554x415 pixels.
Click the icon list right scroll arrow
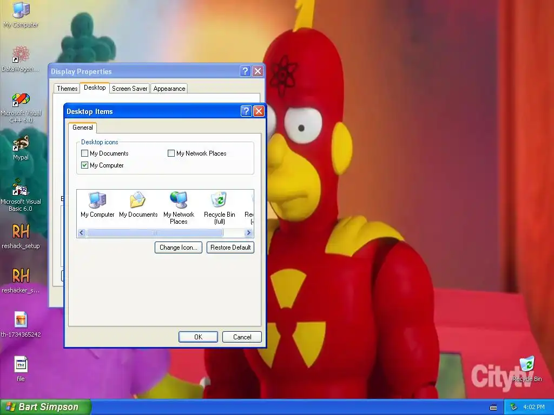point(248,232)
